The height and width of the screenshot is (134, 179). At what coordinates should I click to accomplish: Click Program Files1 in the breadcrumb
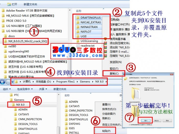pos(65,82)
